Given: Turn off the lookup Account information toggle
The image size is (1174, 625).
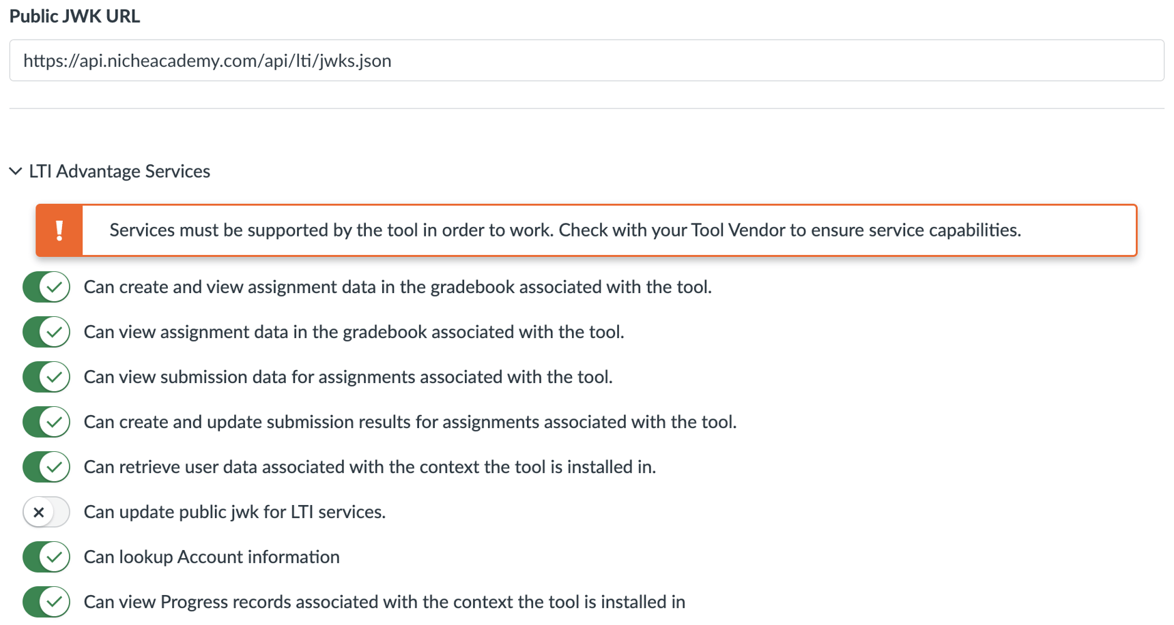Looking at the screenshot, I should click(x=46, y=557).
